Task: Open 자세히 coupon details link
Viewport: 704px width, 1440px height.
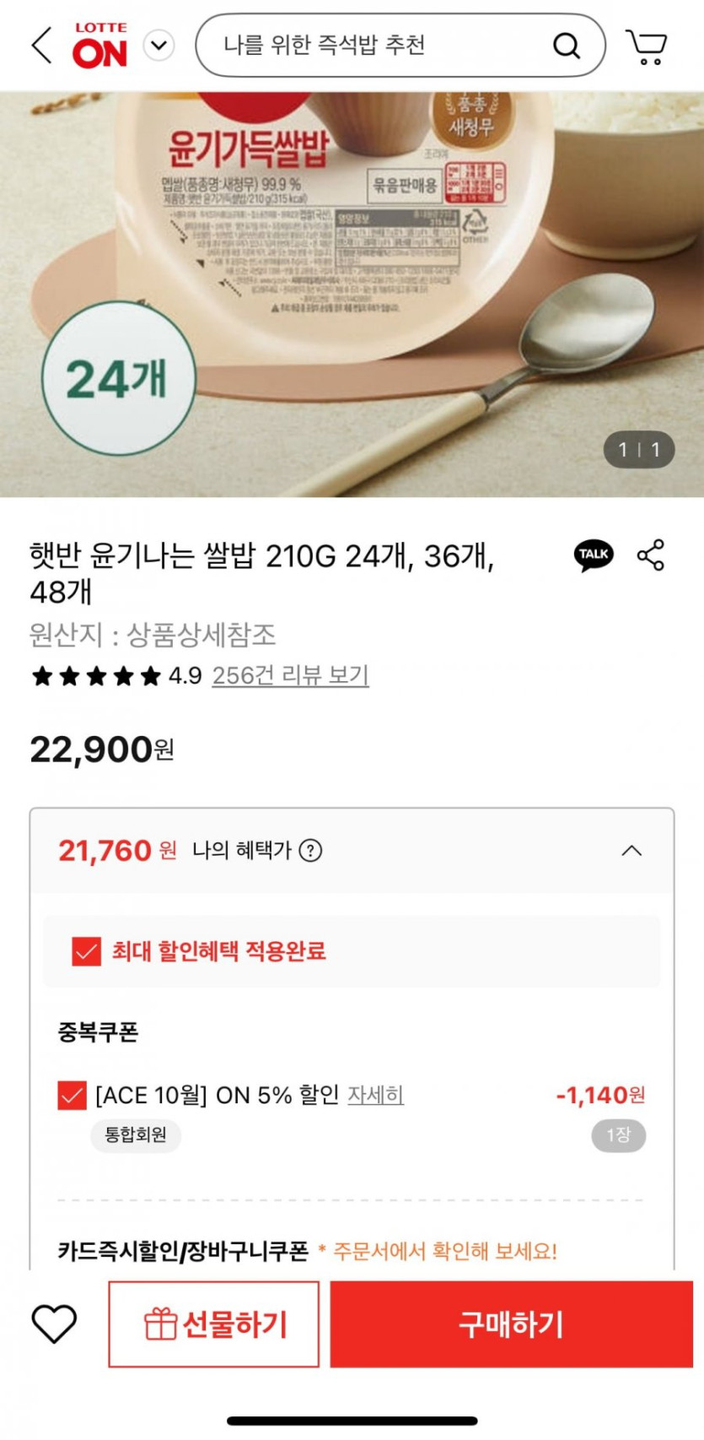Action: coord(376,1096)
